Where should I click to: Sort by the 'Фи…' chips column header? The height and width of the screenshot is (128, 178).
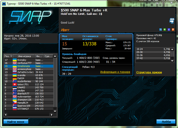(x=39, y=56)
